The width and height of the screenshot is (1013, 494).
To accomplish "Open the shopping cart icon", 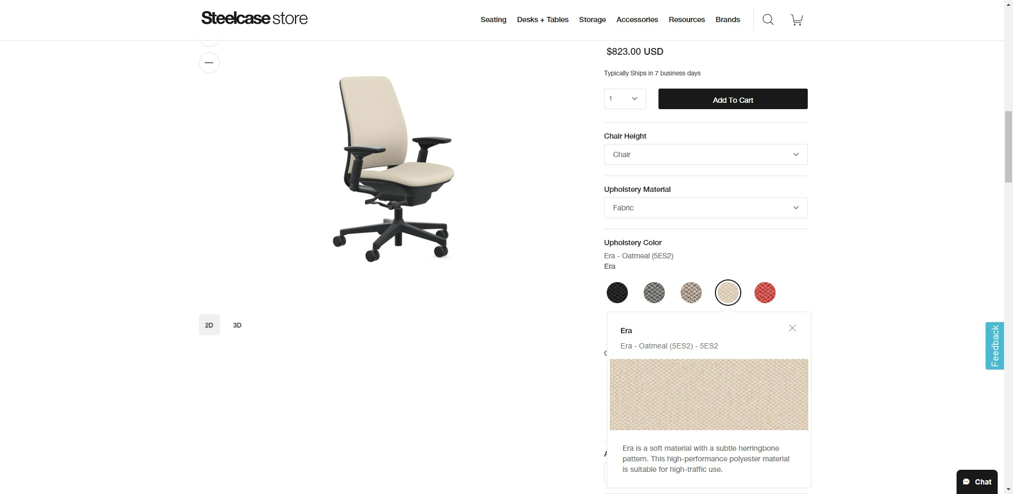I will coord(797,20).
